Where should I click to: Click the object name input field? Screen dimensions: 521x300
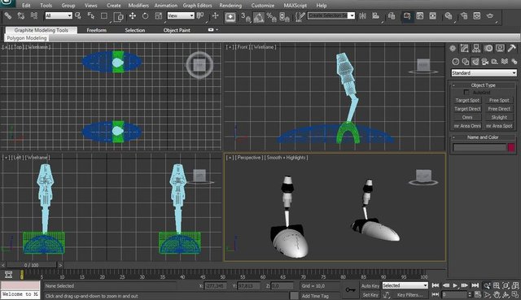coord(479,148)
